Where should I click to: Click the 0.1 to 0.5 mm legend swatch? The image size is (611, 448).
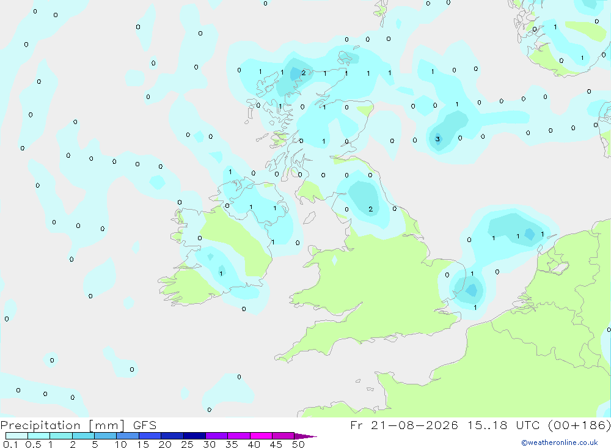click(x=16, y=436)
